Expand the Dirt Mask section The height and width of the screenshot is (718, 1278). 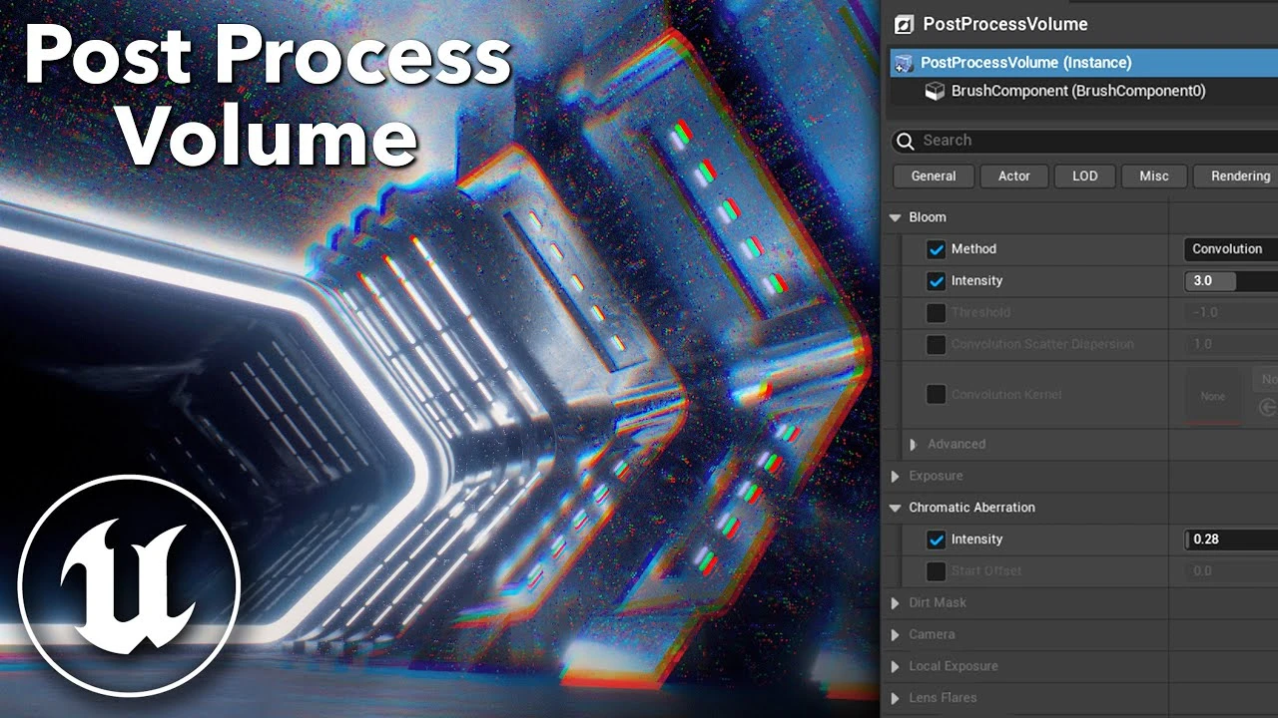pyautogui.click(x=896, y=603)
